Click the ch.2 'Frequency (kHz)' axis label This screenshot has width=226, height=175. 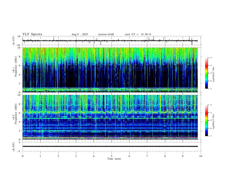(16, 114)
